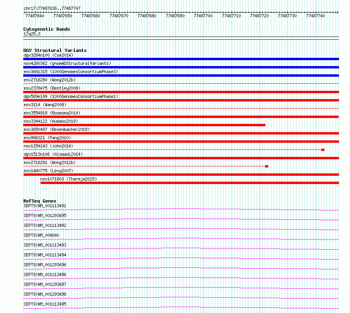
Task: Click the small red block on nsv1154143 track
Action: (x=323, y=150)
